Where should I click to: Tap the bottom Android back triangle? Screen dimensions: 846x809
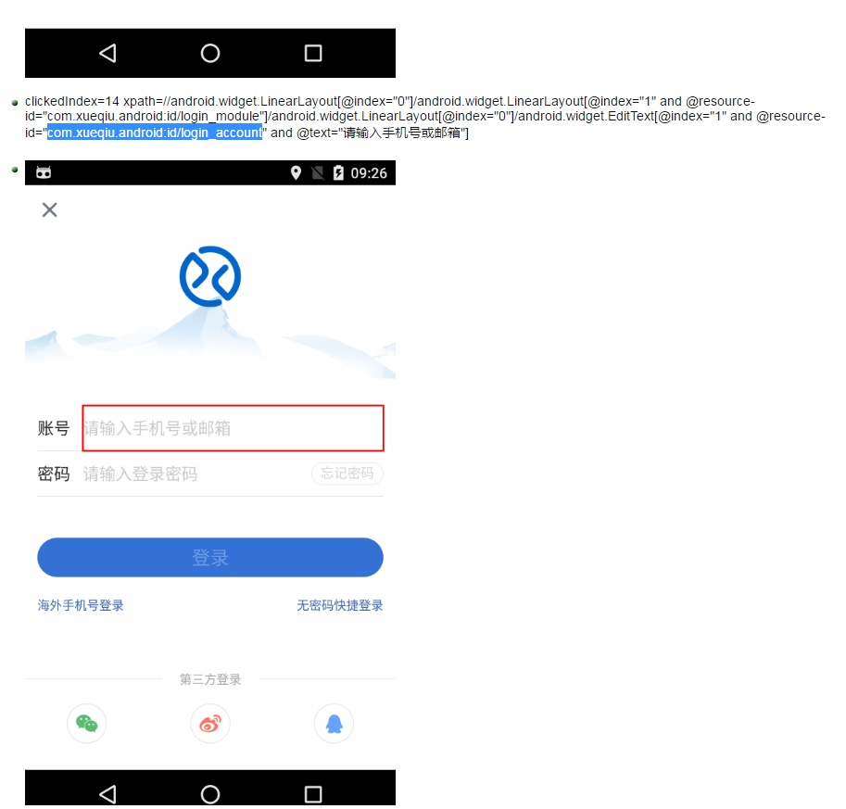(x=107, y=794)
